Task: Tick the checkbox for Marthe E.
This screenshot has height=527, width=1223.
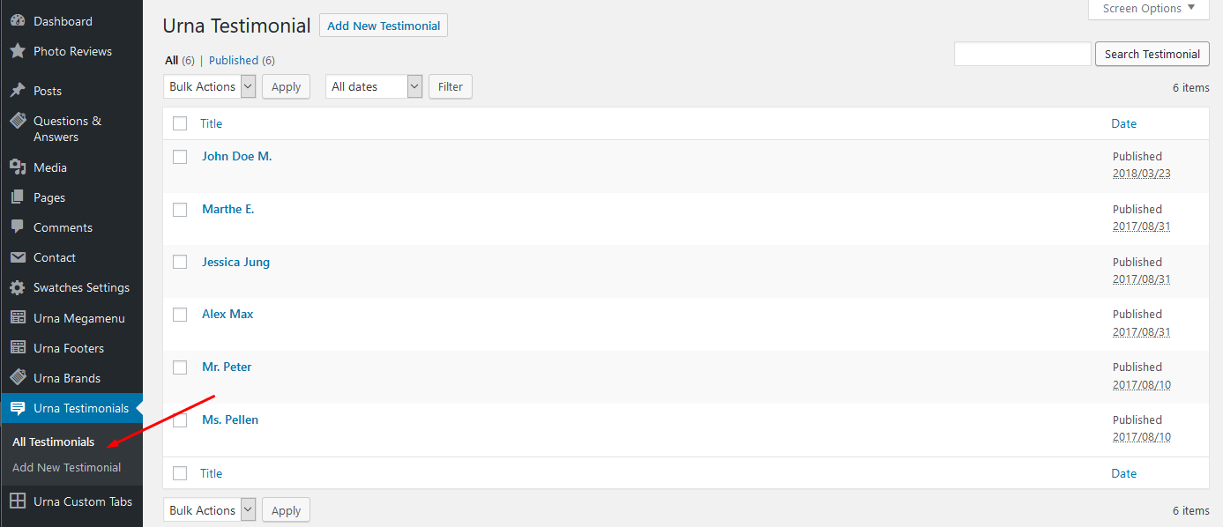Action: coord(180,210)
